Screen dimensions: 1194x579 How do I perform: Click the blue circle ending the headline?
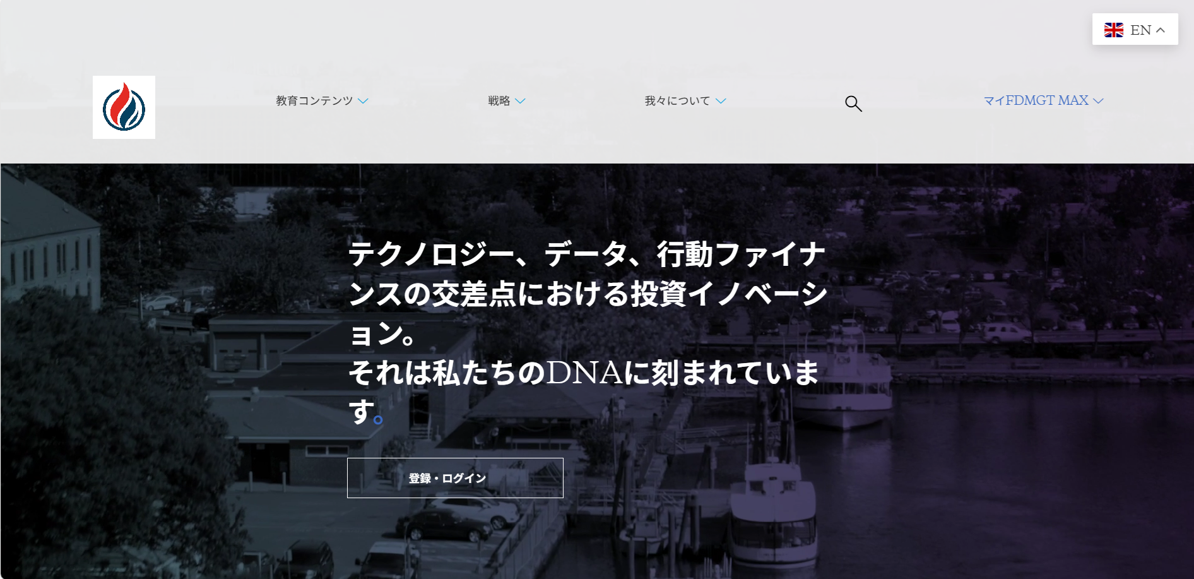tap(378, 419)
